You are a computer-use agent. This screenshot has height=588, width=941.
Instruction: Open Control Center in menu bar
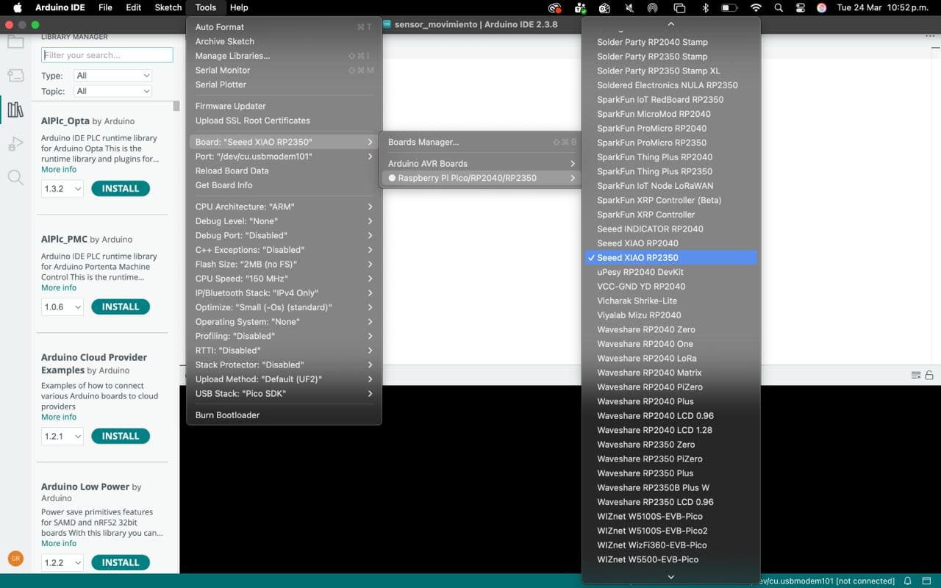[800, 7]
